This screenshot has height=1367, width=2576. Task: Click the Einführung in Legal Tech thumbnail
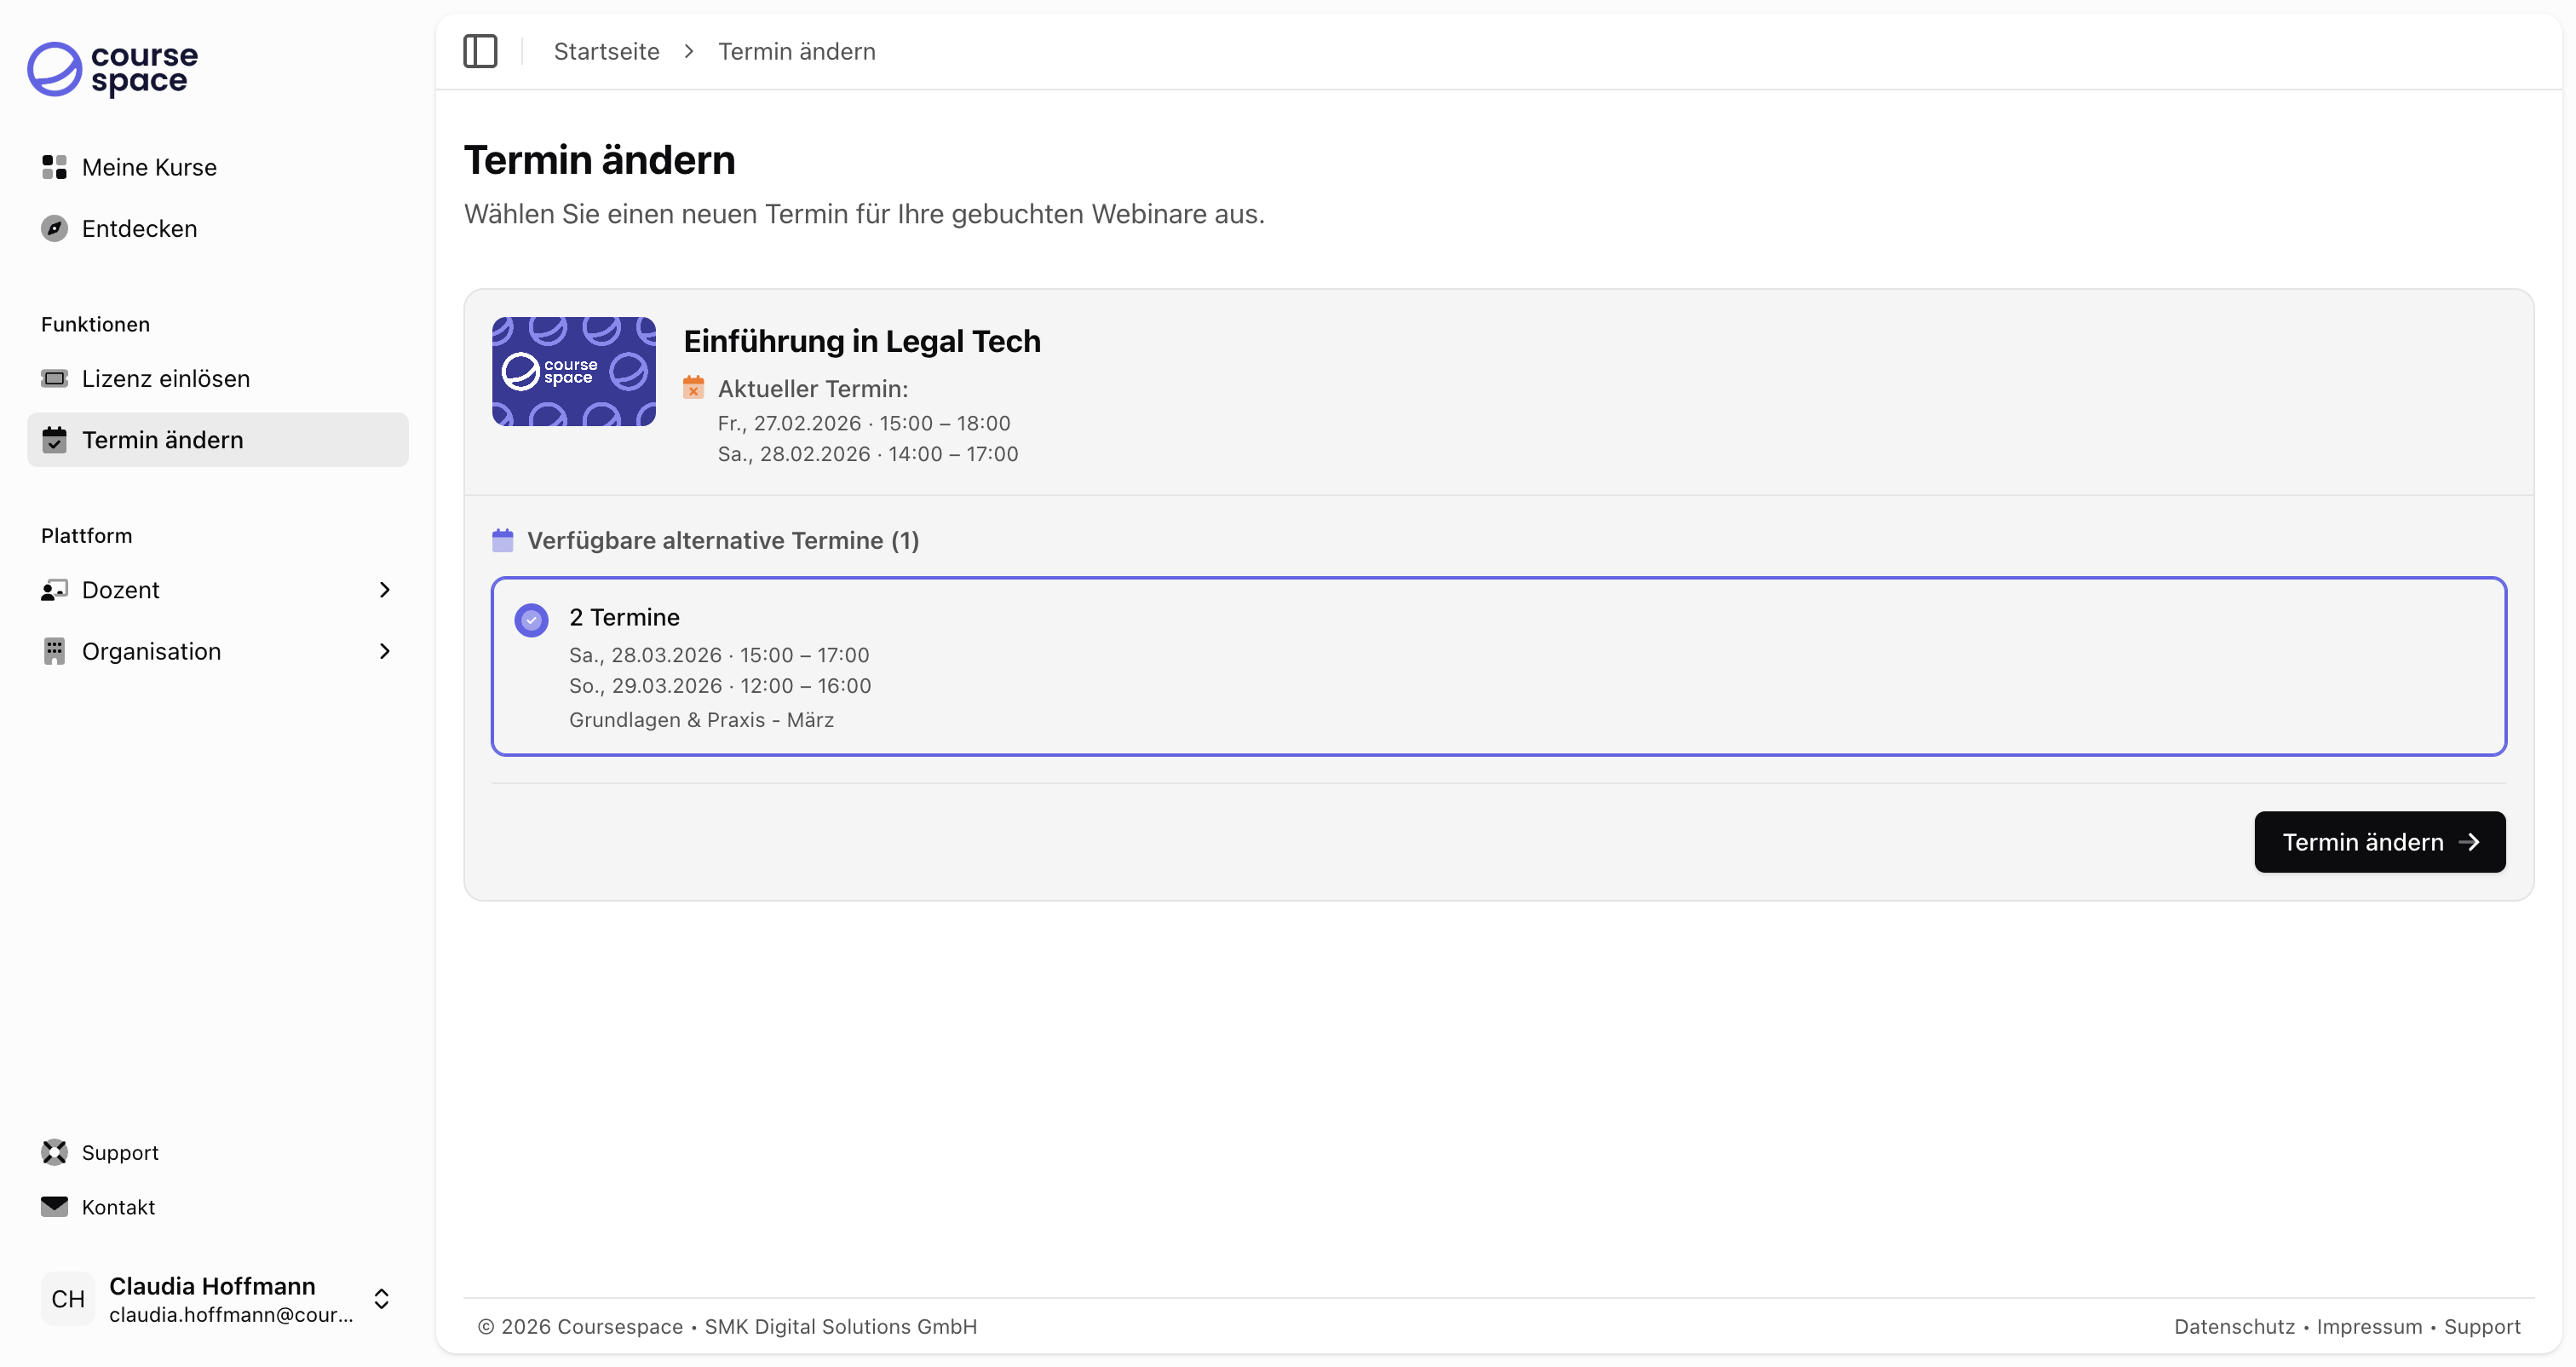tap(574, 372)
